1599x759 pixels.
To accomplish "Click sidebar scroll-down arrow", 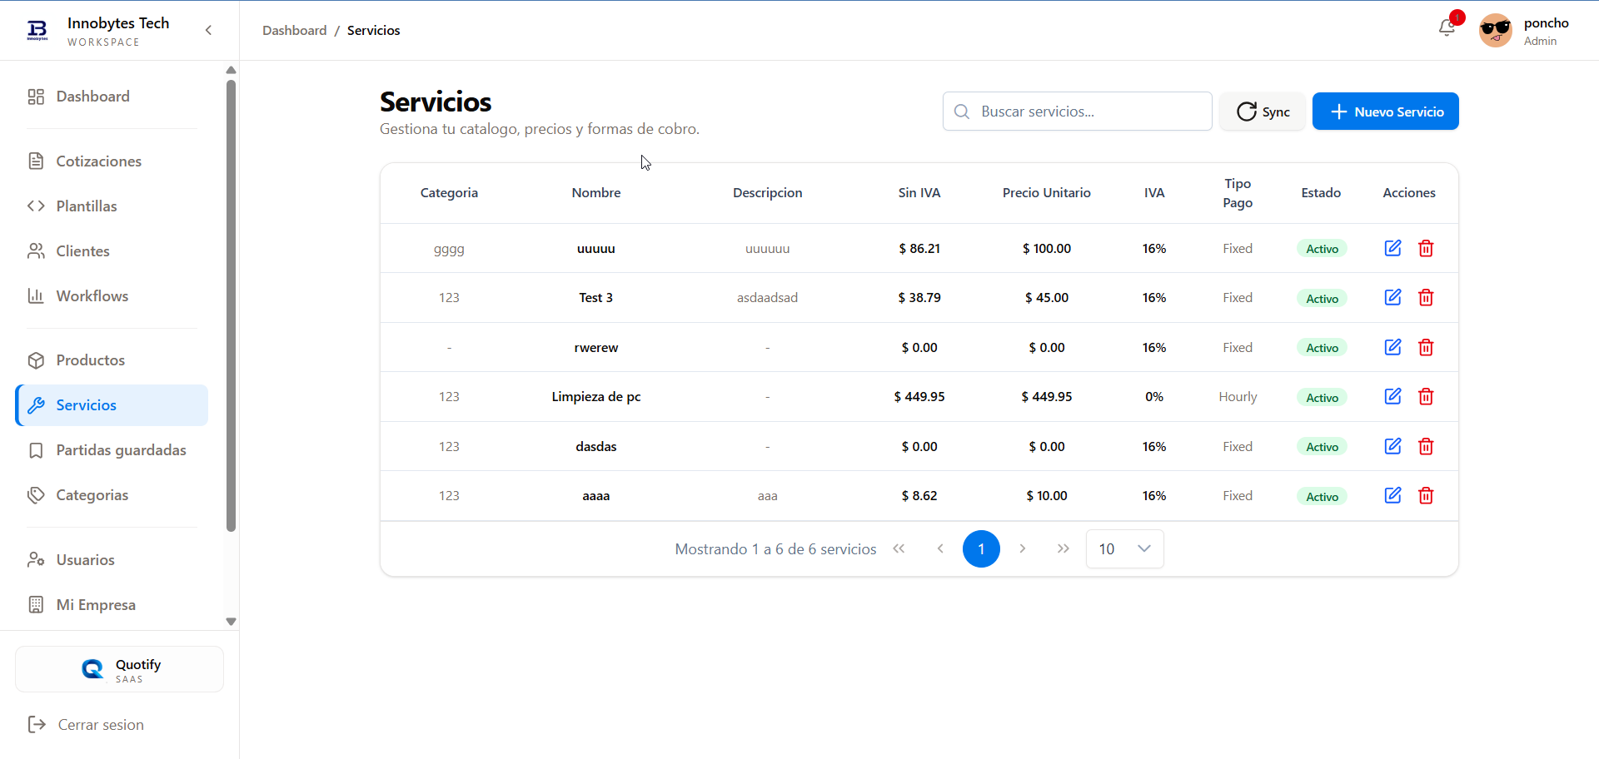I will [232, 622].
